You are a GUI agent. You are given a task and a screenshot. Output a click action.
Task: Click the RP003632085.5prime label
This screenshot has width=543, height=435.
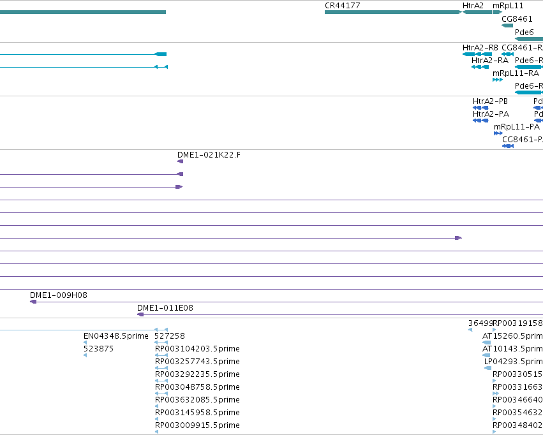[x=197, y=400]
